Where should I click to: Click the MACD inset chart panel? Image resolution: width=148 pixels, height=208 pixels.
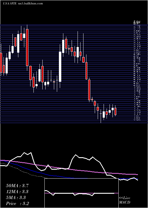(81, 193)
